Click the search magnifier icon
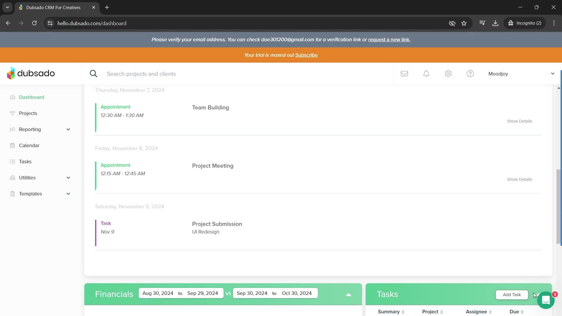 coord(93,74)
